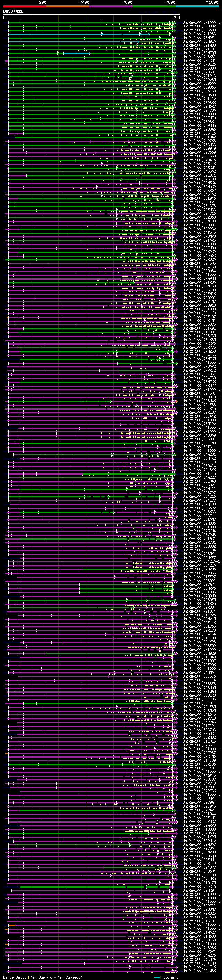Viewport: 222px width, 980px height.
Task: Pick the UniRef100_Q41120 label
Action: (x=199, y=98)
